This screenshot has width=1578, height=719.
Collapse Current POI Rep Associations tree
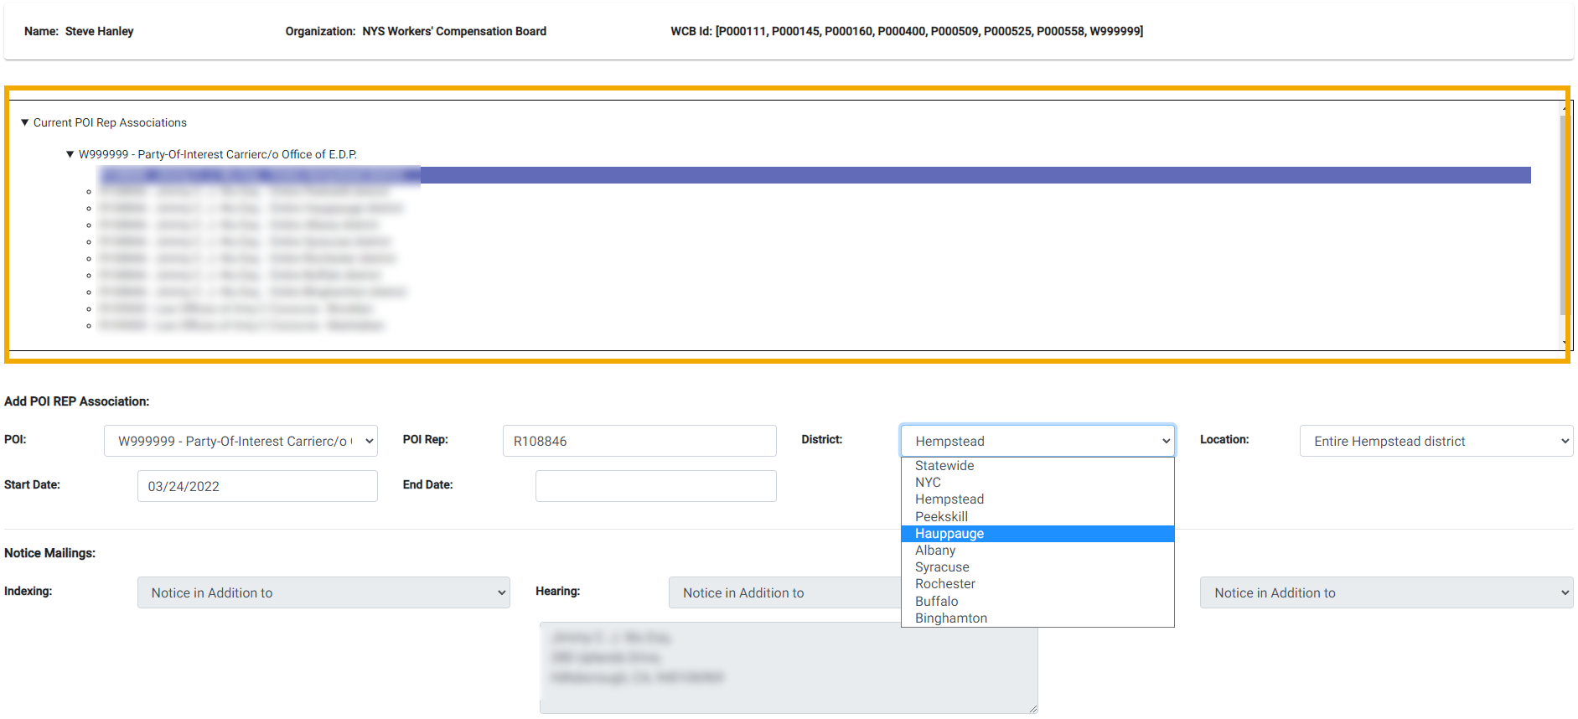[x=25, y=122]
